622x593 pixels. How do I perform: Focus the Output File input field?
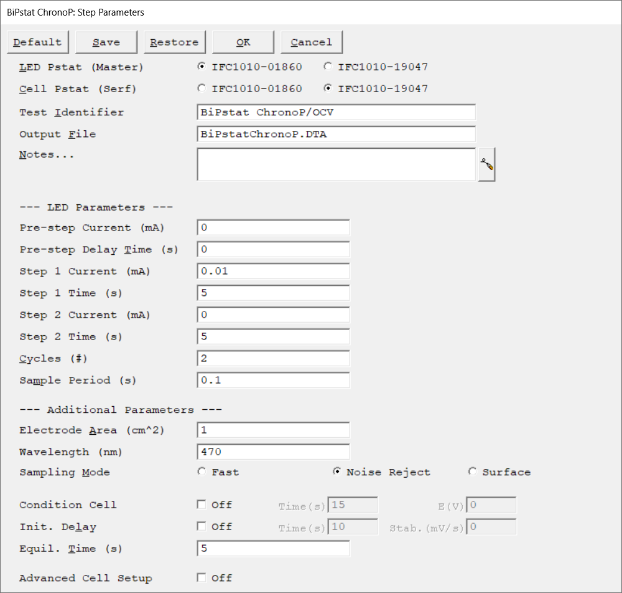click(x=336, y=134)
